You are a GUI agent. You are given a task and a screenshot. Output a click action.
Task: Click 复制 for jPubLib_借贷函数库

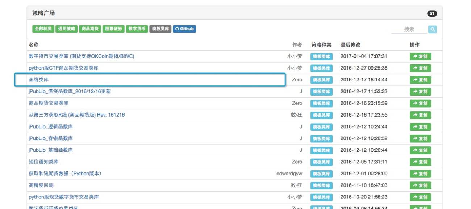tap(420, 92)
